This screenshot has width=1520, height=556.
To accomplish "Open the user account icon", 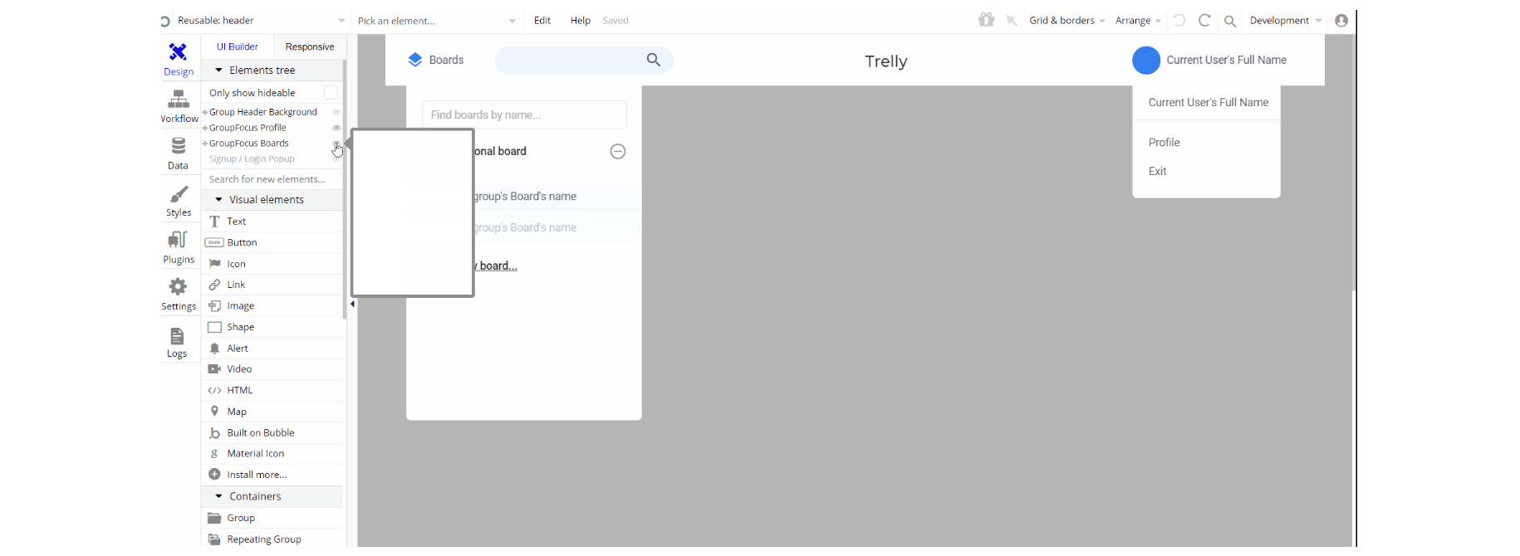I will (1341, 21).
